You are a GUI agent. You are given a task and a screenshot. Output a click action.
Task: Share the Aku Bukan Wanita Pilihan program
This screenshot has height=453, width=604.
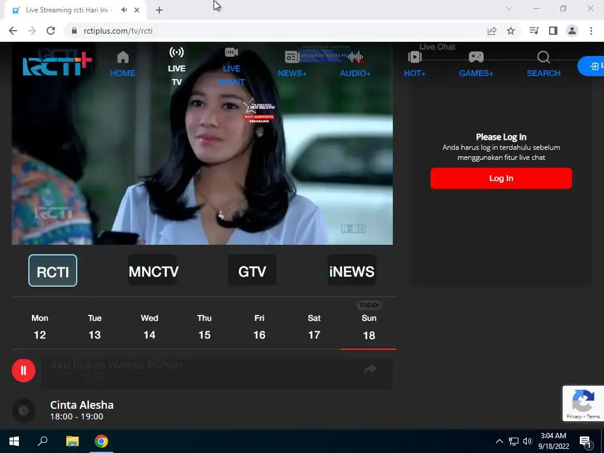[x=370, y=369]
